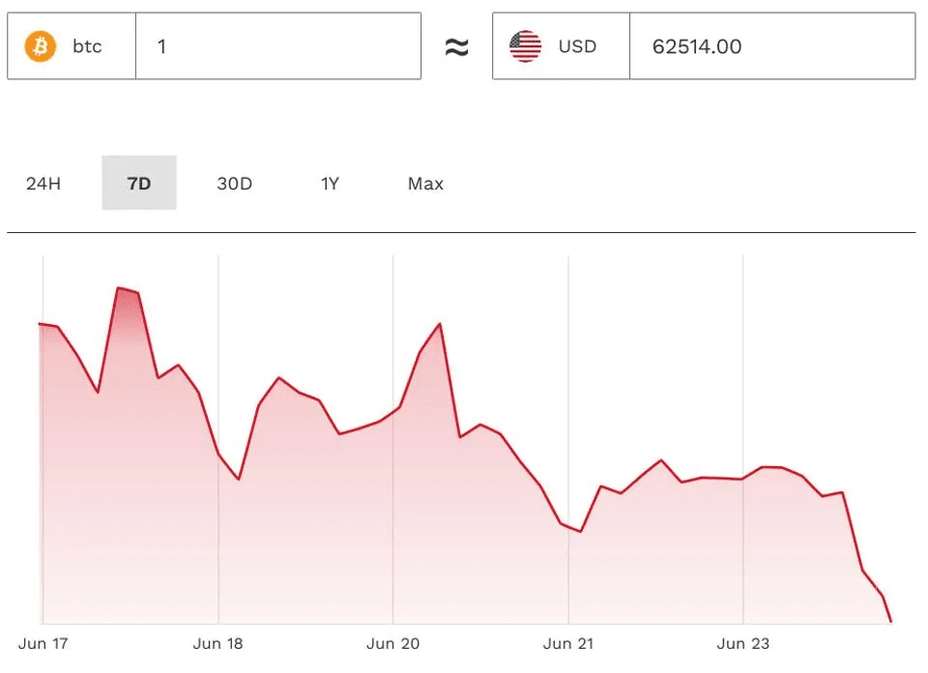
Task: Click the USD amount field showing 62514.00
Action: pos(771,46)
